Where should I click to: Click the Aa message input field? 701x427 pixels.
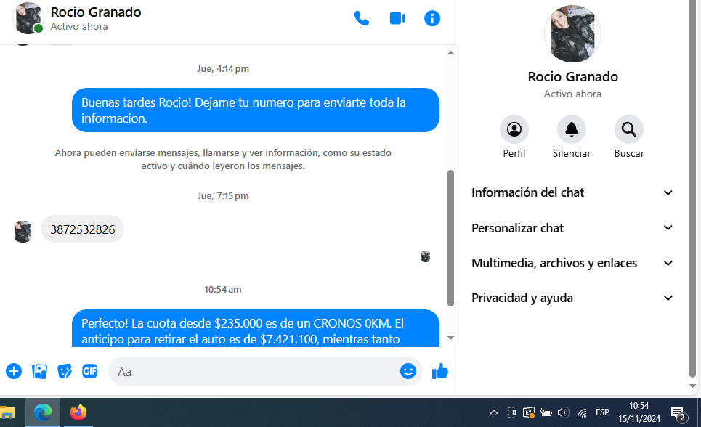[255, 372]
